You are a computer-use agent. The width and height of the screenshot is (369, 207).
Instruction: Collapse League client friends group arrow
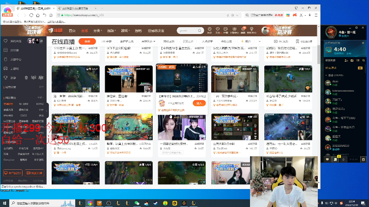[326, 75]
